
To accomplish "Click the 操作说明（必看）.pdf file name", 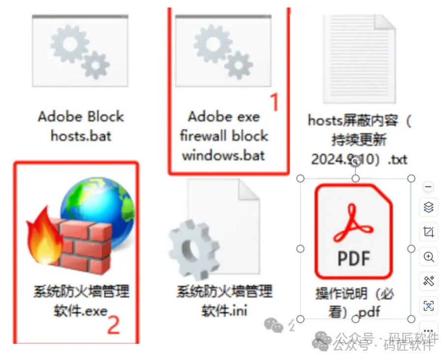I will (x=354, y=303).
